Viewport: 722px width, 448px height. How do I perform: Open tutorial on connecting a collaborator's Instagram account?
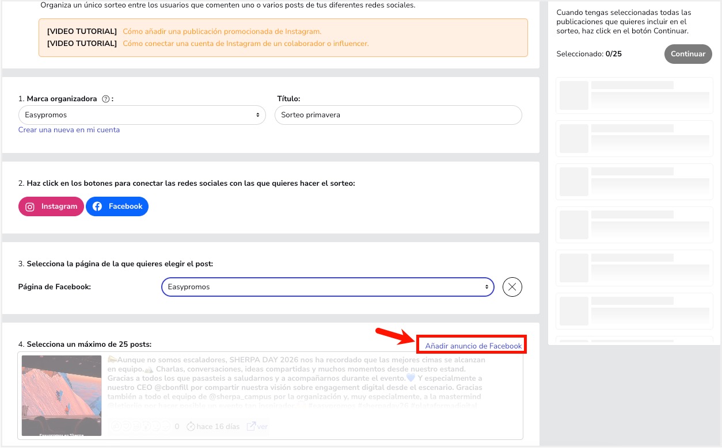pyautogui.click(x=246, y=43)
